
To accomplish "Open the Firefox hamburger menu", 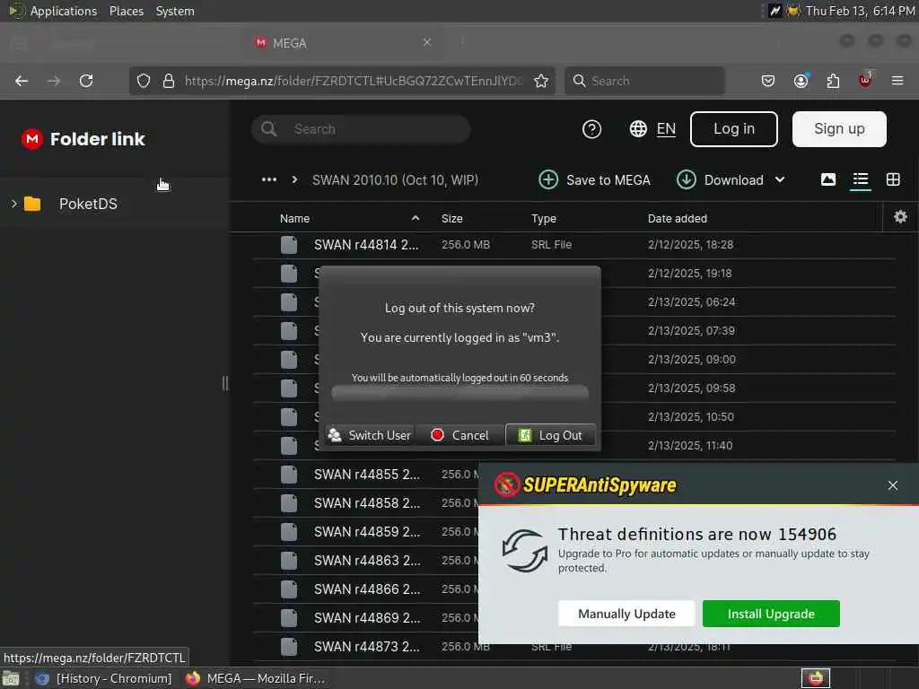I will click(897, 81).
